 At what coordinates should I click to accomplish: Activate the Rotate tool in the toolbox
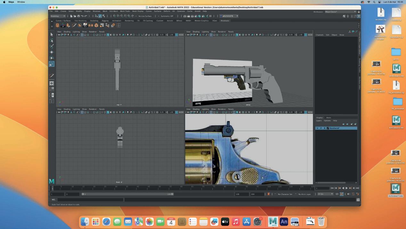52,58
